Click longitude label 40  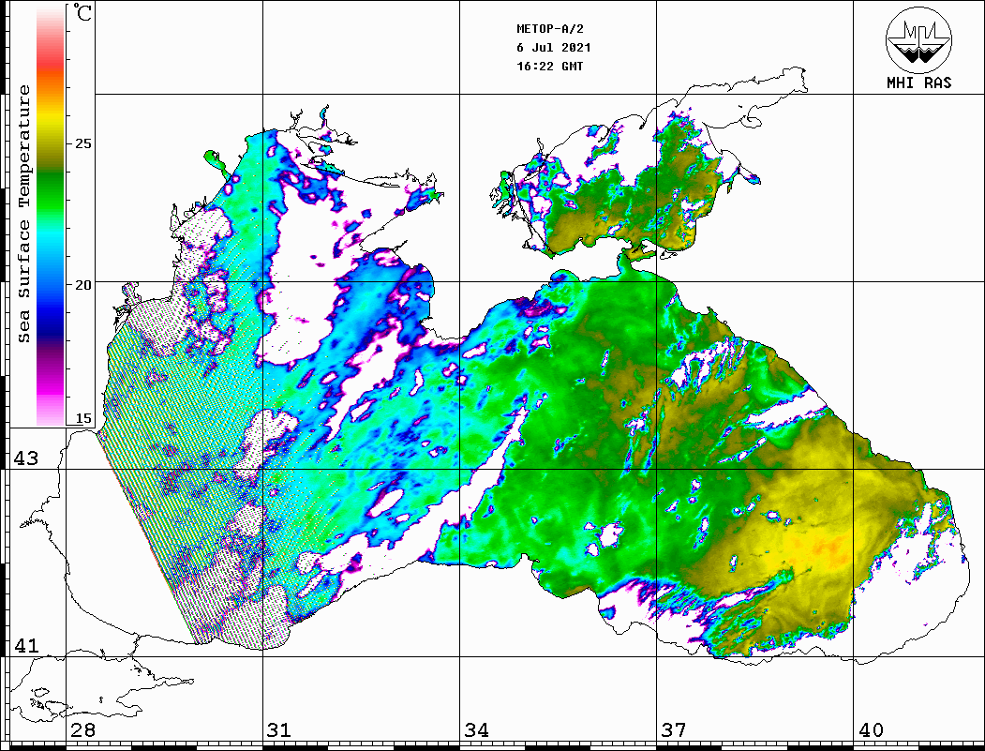[x=871, y=730]
